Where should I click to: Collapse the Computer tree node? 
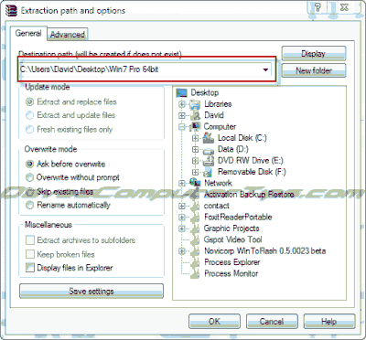coord(182,127)
